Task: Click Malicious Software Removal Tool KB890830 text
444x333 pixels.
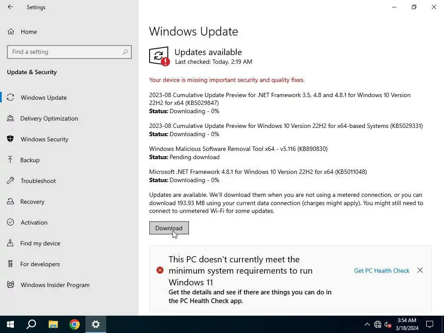Action: [x=238, y=149]
